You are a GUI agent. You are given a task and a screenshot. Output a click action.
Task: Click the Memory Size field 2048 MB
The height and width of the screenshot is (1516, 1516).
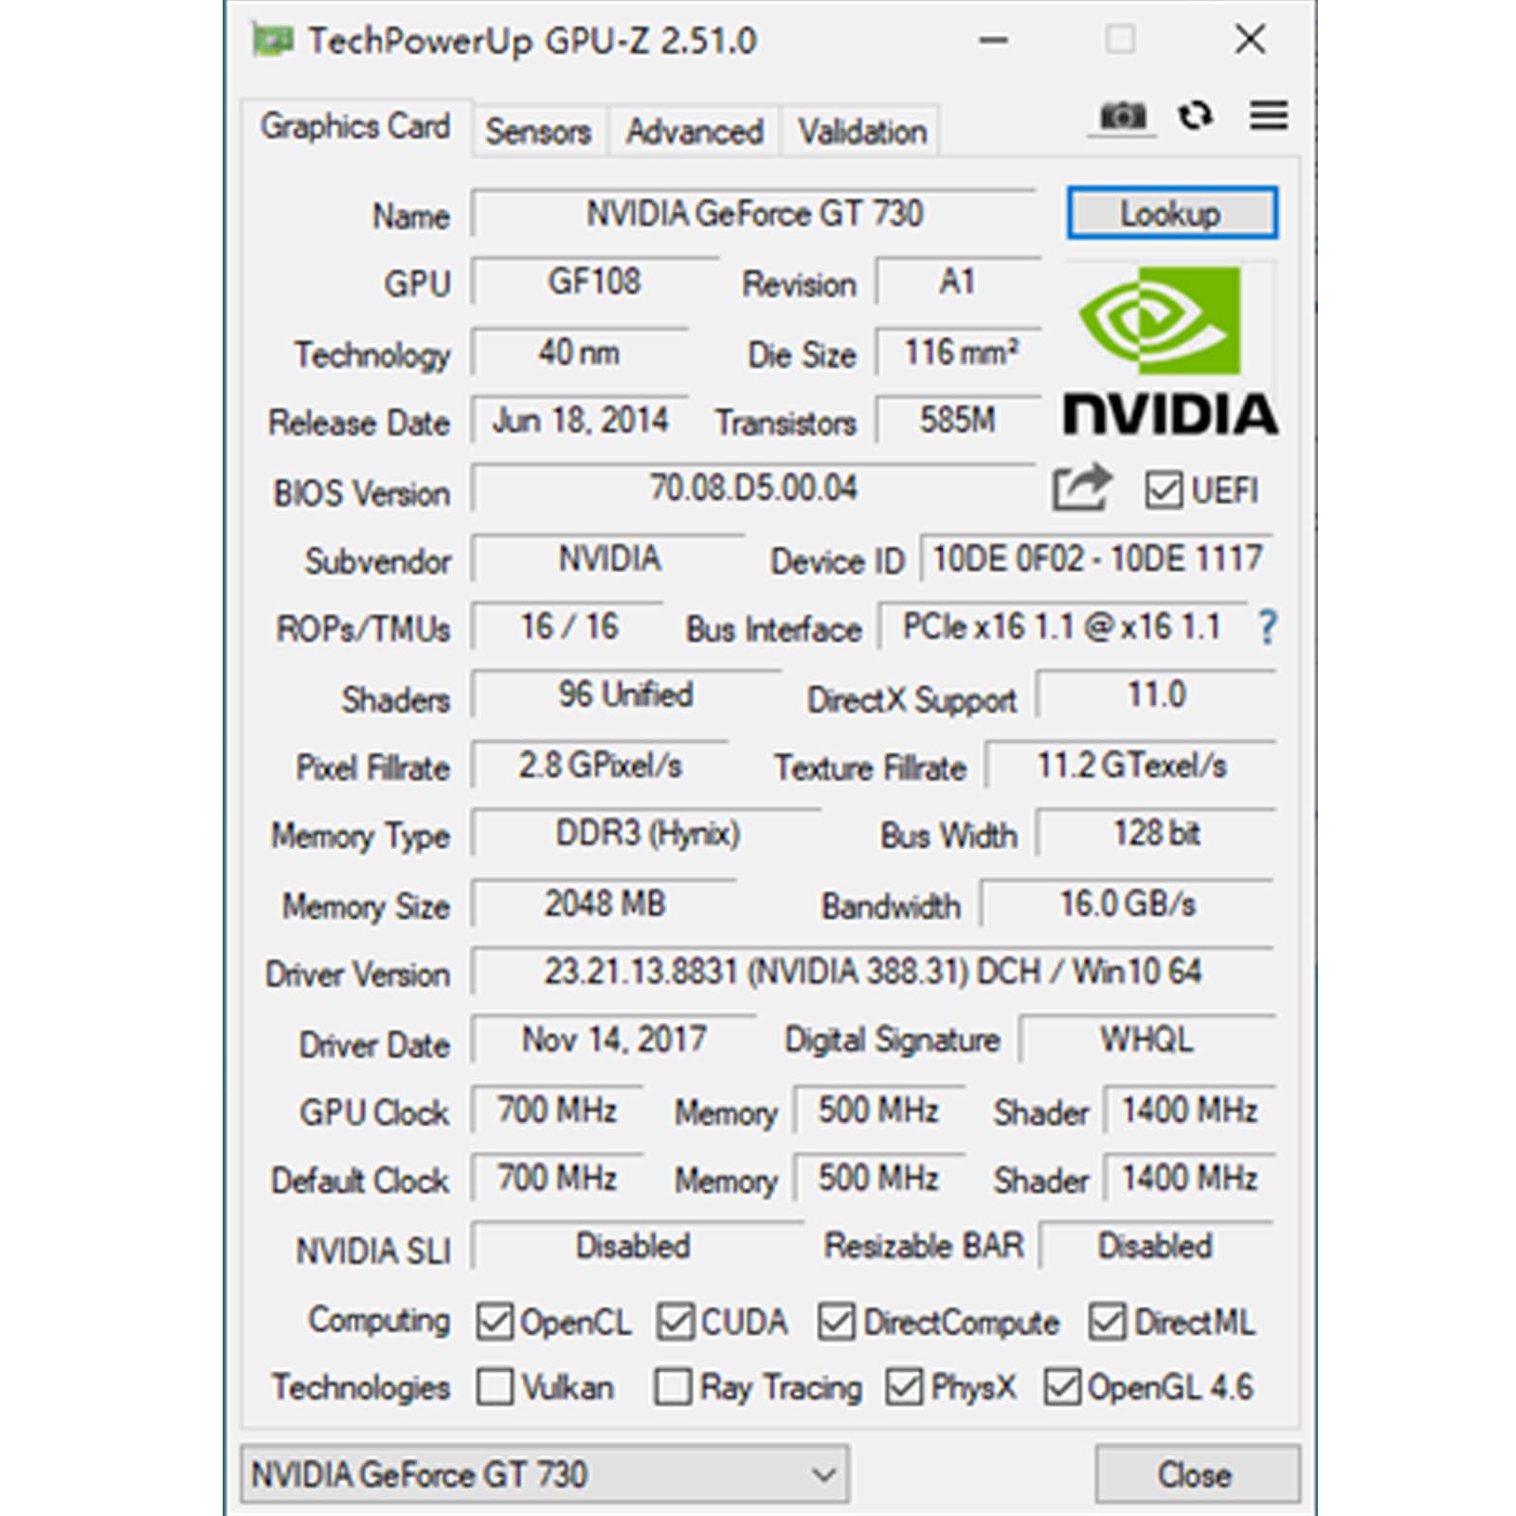[604, 904]
